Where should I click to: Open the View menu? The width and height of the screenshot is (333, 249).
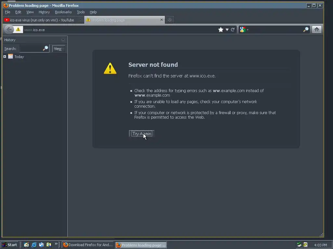click(30, 12)
